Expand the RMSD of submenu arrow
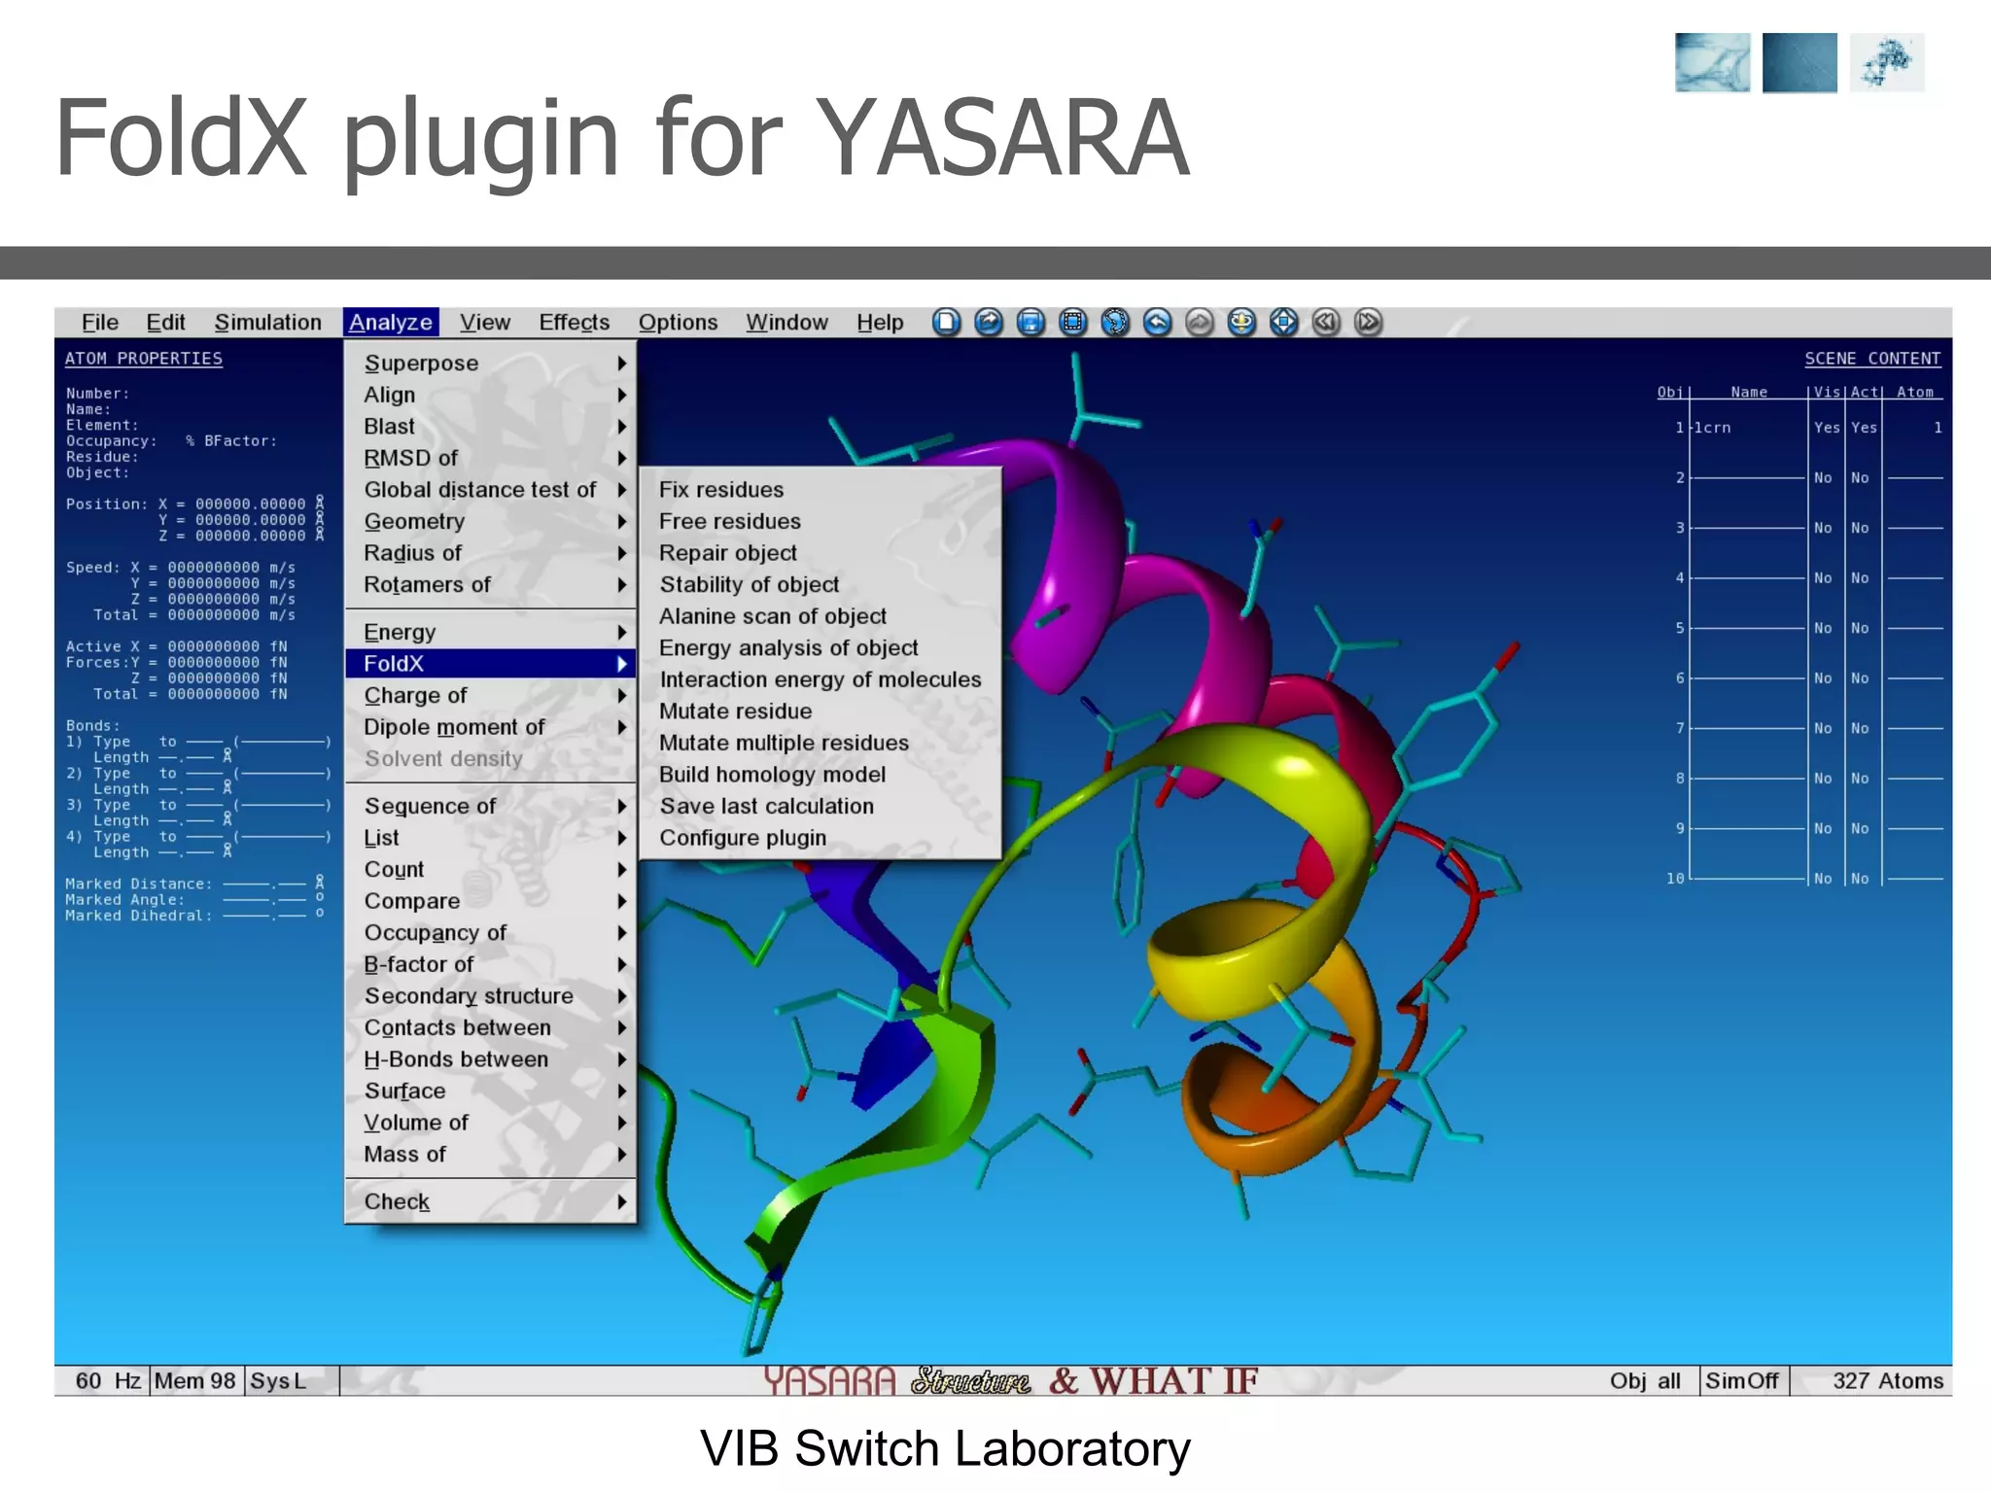 tap(622, 458)
